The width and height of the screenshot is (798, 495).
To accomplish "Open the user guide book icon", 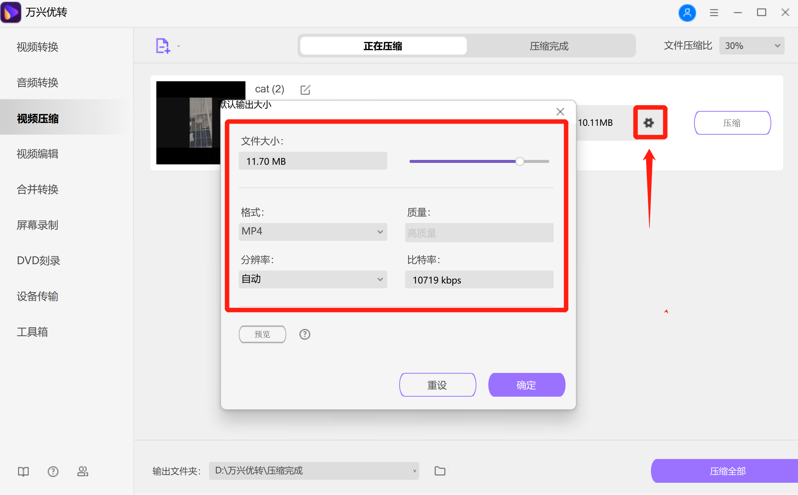I will [x=23, y=471].
